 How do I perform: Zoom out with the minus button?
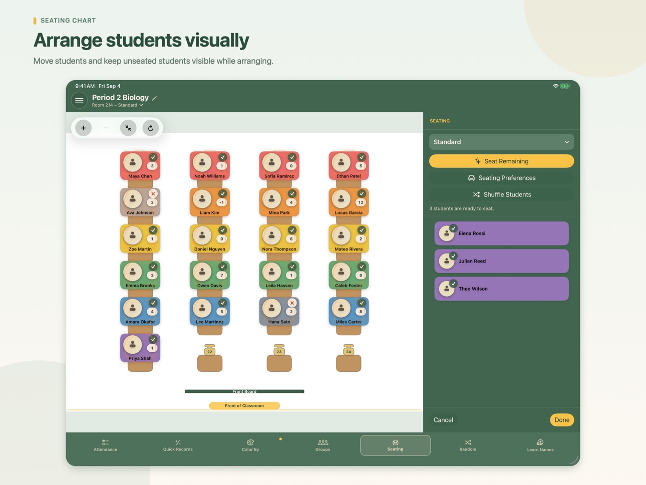106,128
